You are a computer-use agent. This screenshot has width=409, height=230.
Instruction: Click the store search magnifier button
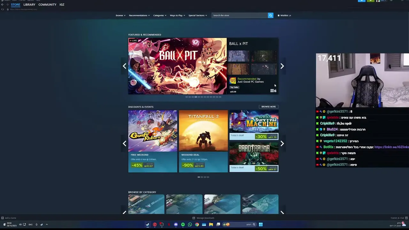click(270, 15)
